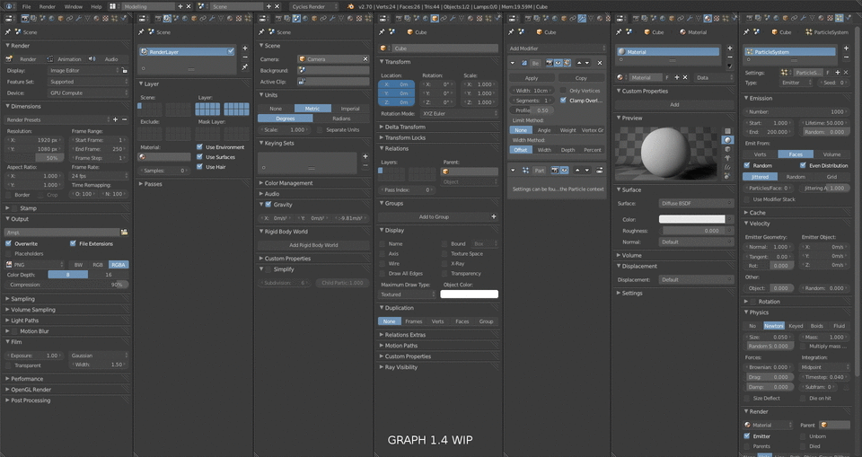Toggle the Gravity checkbox
The height and width of the screenshot is (457, 862).
coord(268,204)
